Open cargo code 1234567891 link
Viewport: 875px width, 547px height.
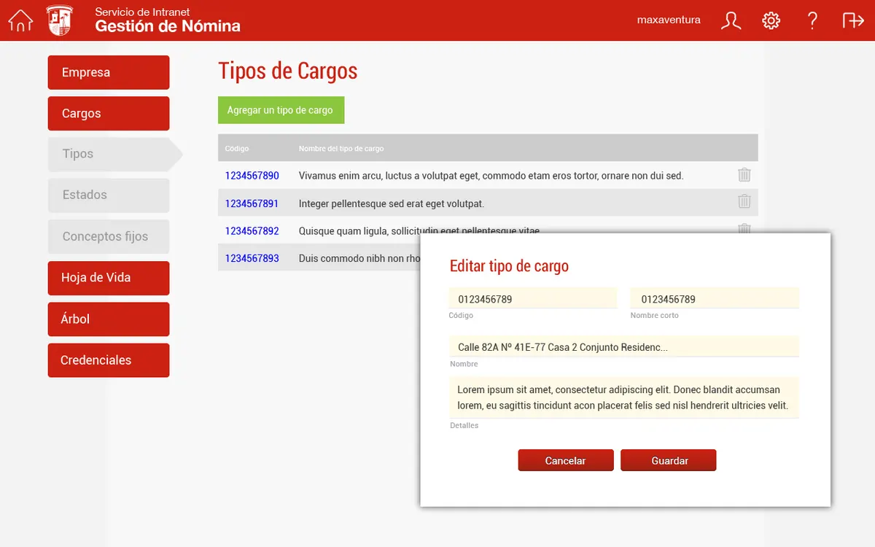coord(252,203)
